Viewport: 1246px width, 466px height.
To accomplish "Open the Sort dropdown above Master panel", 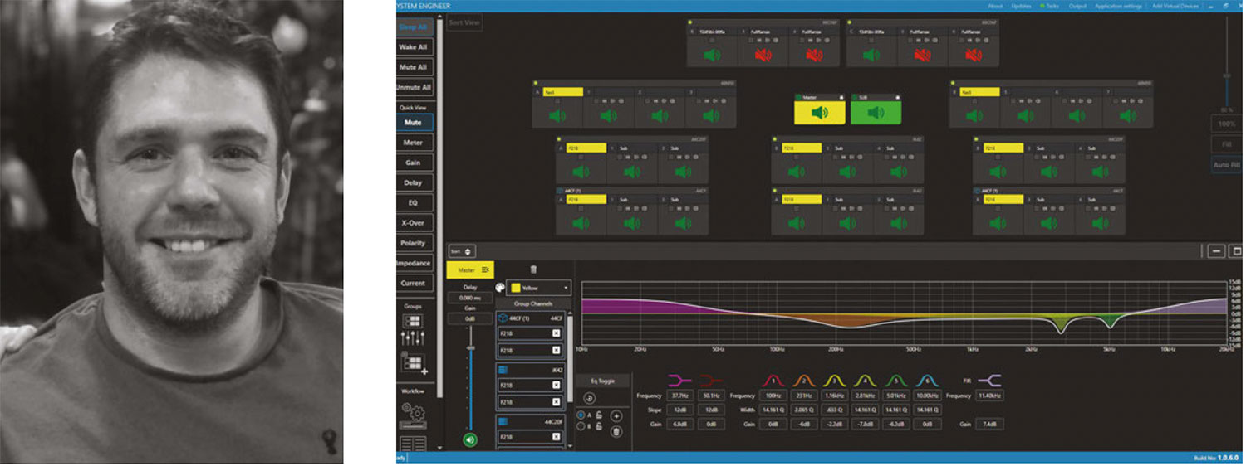I will 462,250.
